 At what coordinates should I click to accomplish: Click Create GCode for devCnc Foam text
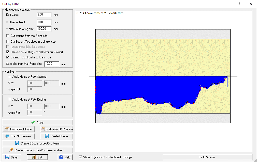click(x=40, y=143)
